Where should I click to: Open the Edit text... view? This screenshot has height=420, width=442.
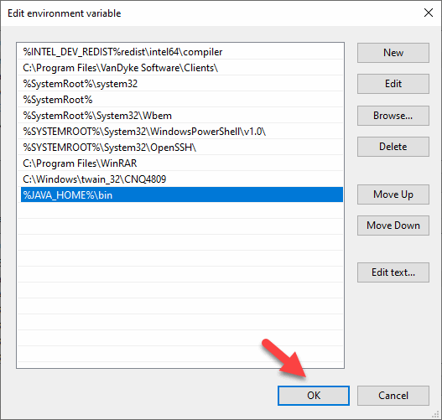click(393, 272)
